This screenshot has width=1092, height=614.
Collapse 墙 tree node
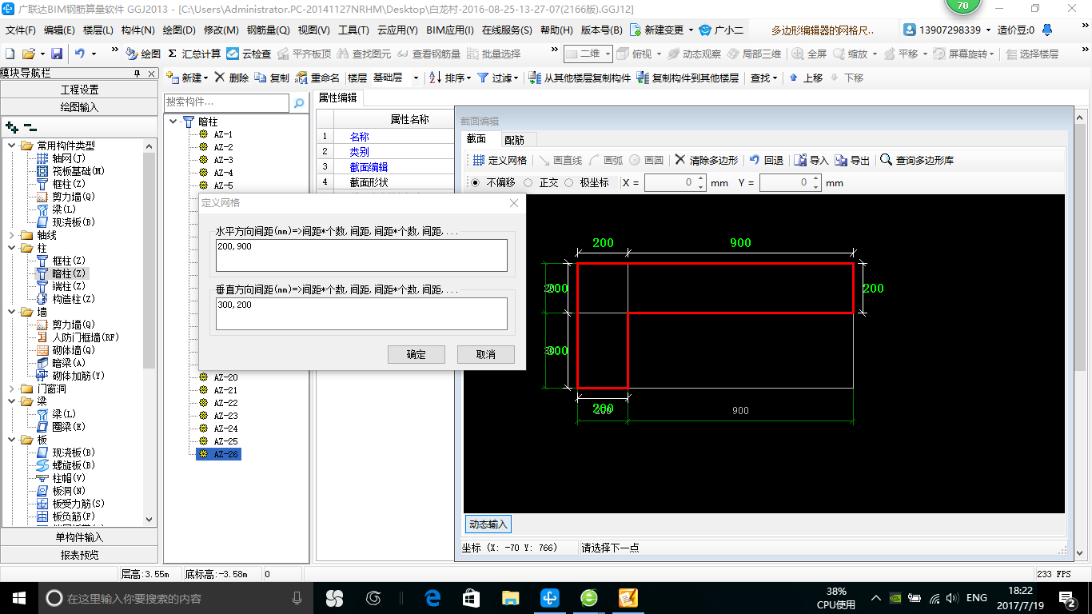11,312
